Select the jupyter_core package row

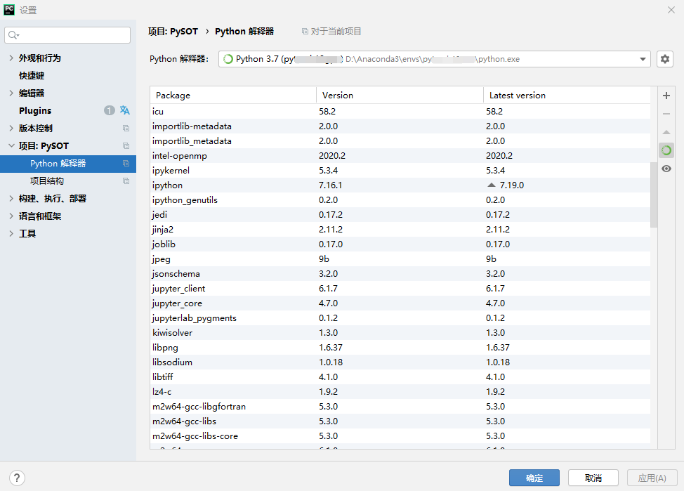click(400, 303)
